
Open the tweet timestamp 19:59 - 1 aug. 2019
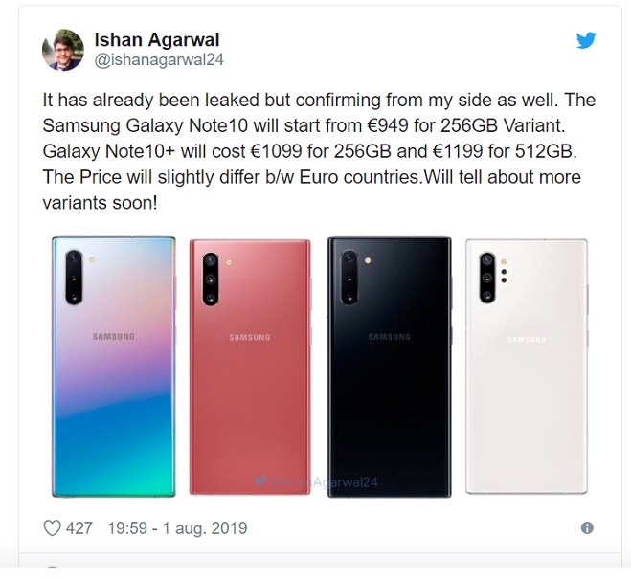[177, 528]
